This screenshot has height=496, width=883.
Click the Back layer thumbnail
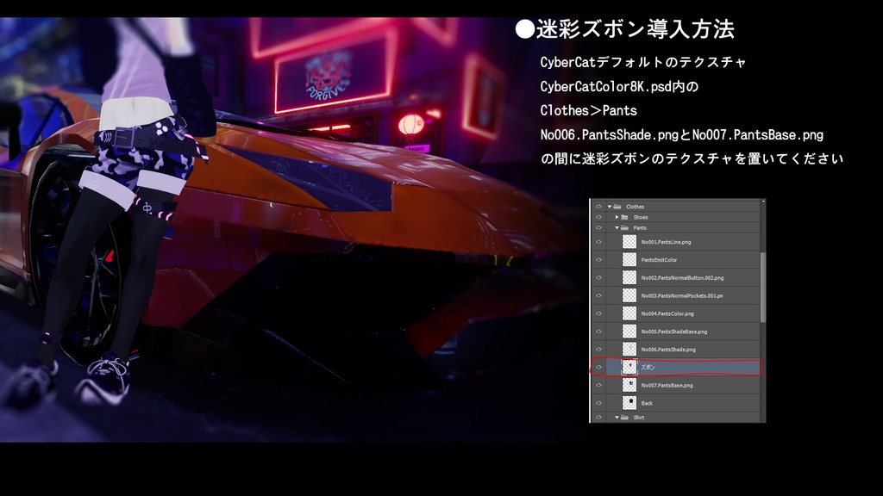(x=630, y=401)
